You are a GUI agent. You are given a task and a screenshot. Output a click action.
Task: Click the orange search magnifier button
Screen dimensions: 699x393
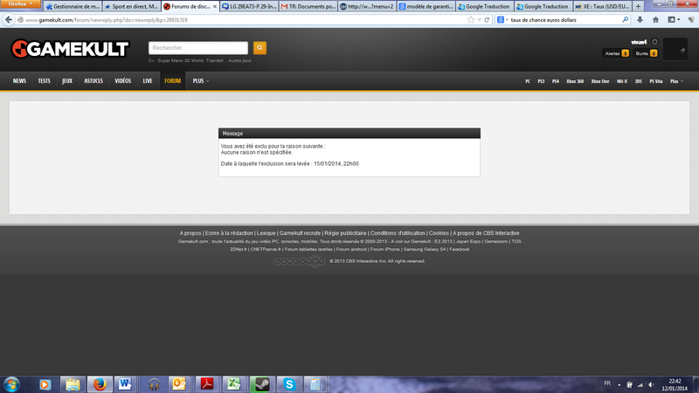click(x=260, y=48)
